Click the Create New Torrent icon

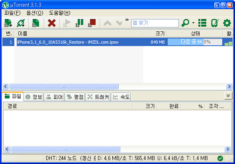[36, 23]
